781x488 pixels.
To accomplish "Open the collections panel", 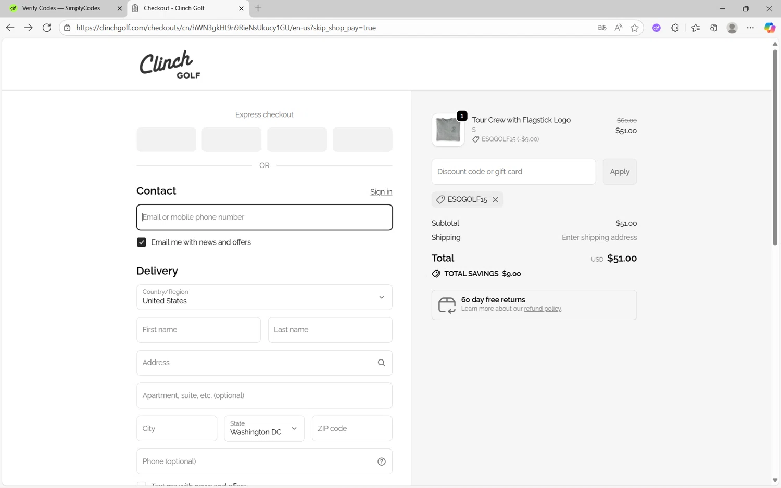I will tap(714, 28).
